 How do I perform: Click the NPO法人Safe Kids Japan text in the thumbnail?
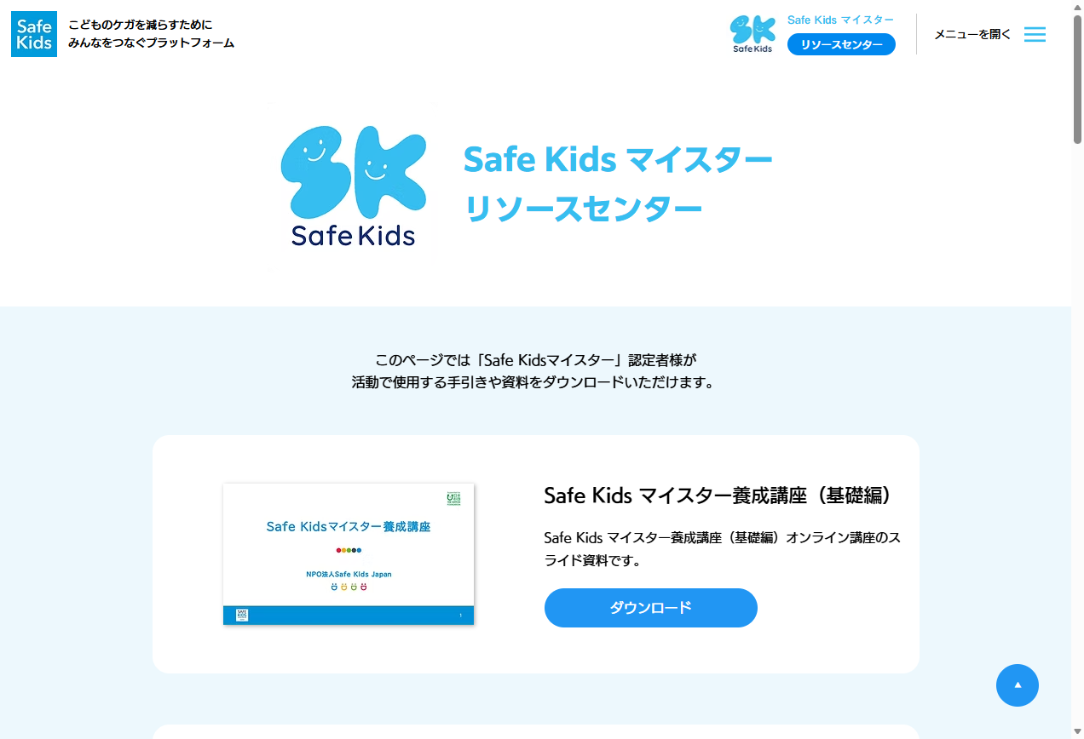348,574
